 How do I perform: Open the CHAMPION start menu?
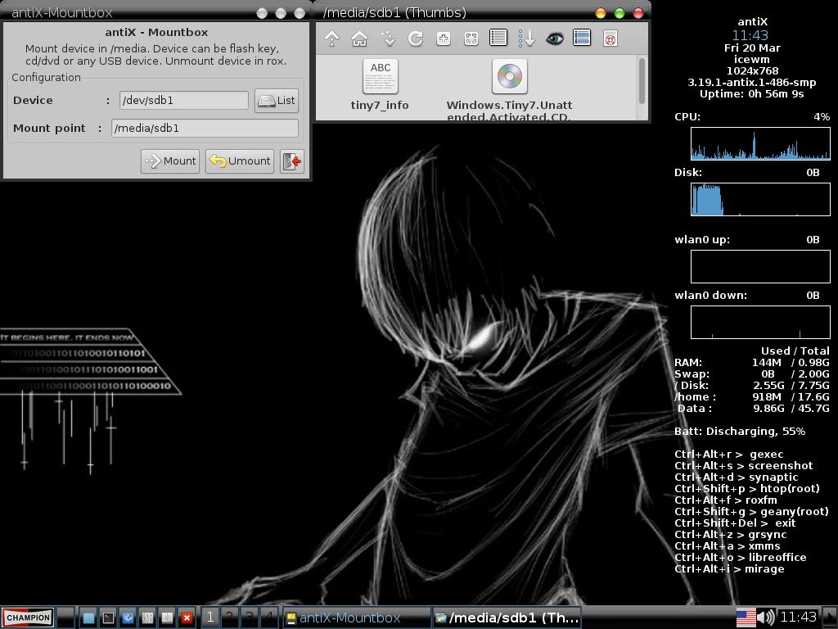29,618
